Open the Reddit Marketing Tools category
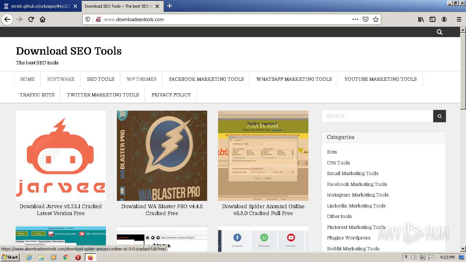 (x=353, y=249)
